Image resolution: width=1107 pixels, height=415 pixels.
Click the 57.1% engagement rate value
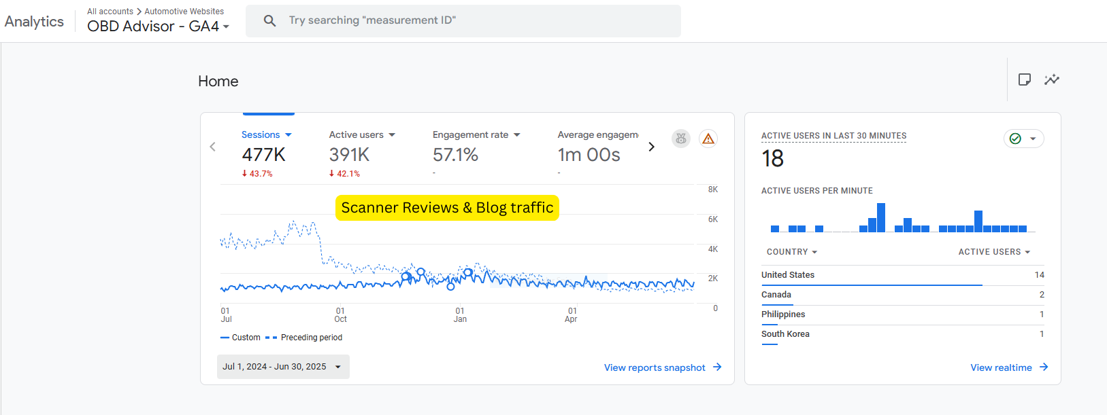(x=455, y=155)
